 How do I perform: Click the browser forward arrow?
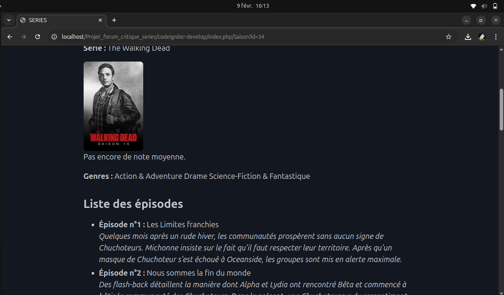pos(24,37)
